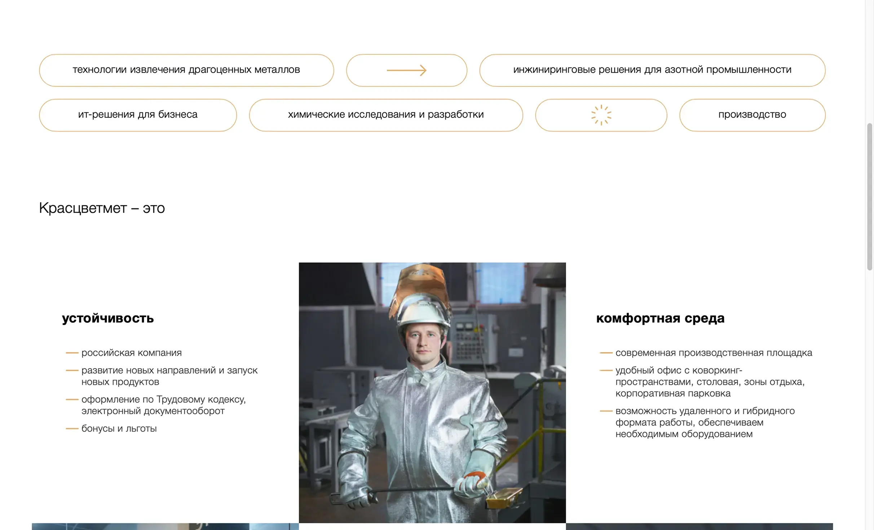Click the orange arrow pill button
The height and width of the screenshot is (530, 874).
[x=406, y=70]
